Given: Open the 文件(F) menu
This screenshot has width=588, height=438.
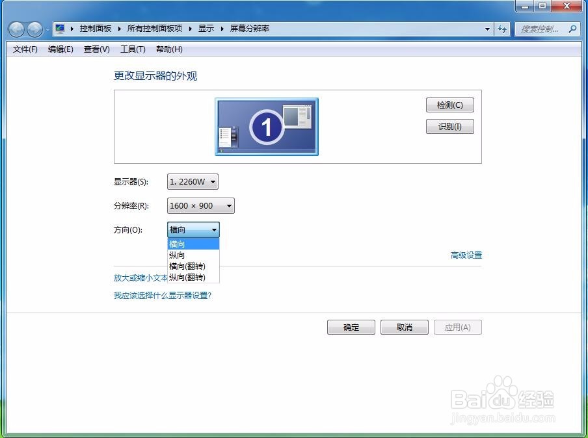Looking at the screenshot, I should pyautogui.click(x=25, y=49).
